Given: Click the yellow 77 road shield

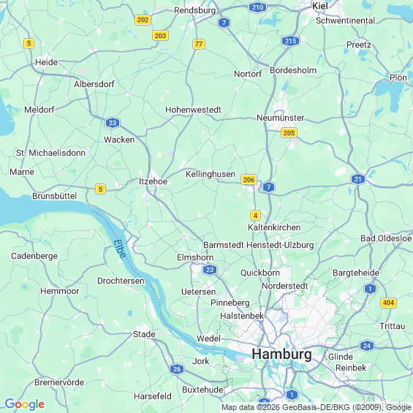Looking at the screenshot, I should [x=199, y=44].
